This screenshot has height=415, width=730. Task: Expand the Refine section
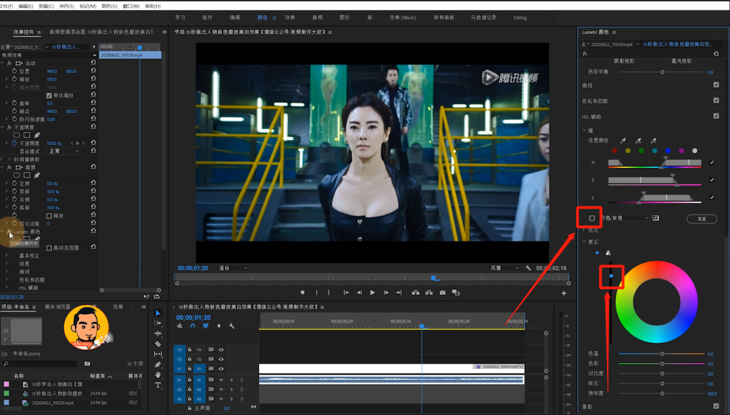[584, 230]
